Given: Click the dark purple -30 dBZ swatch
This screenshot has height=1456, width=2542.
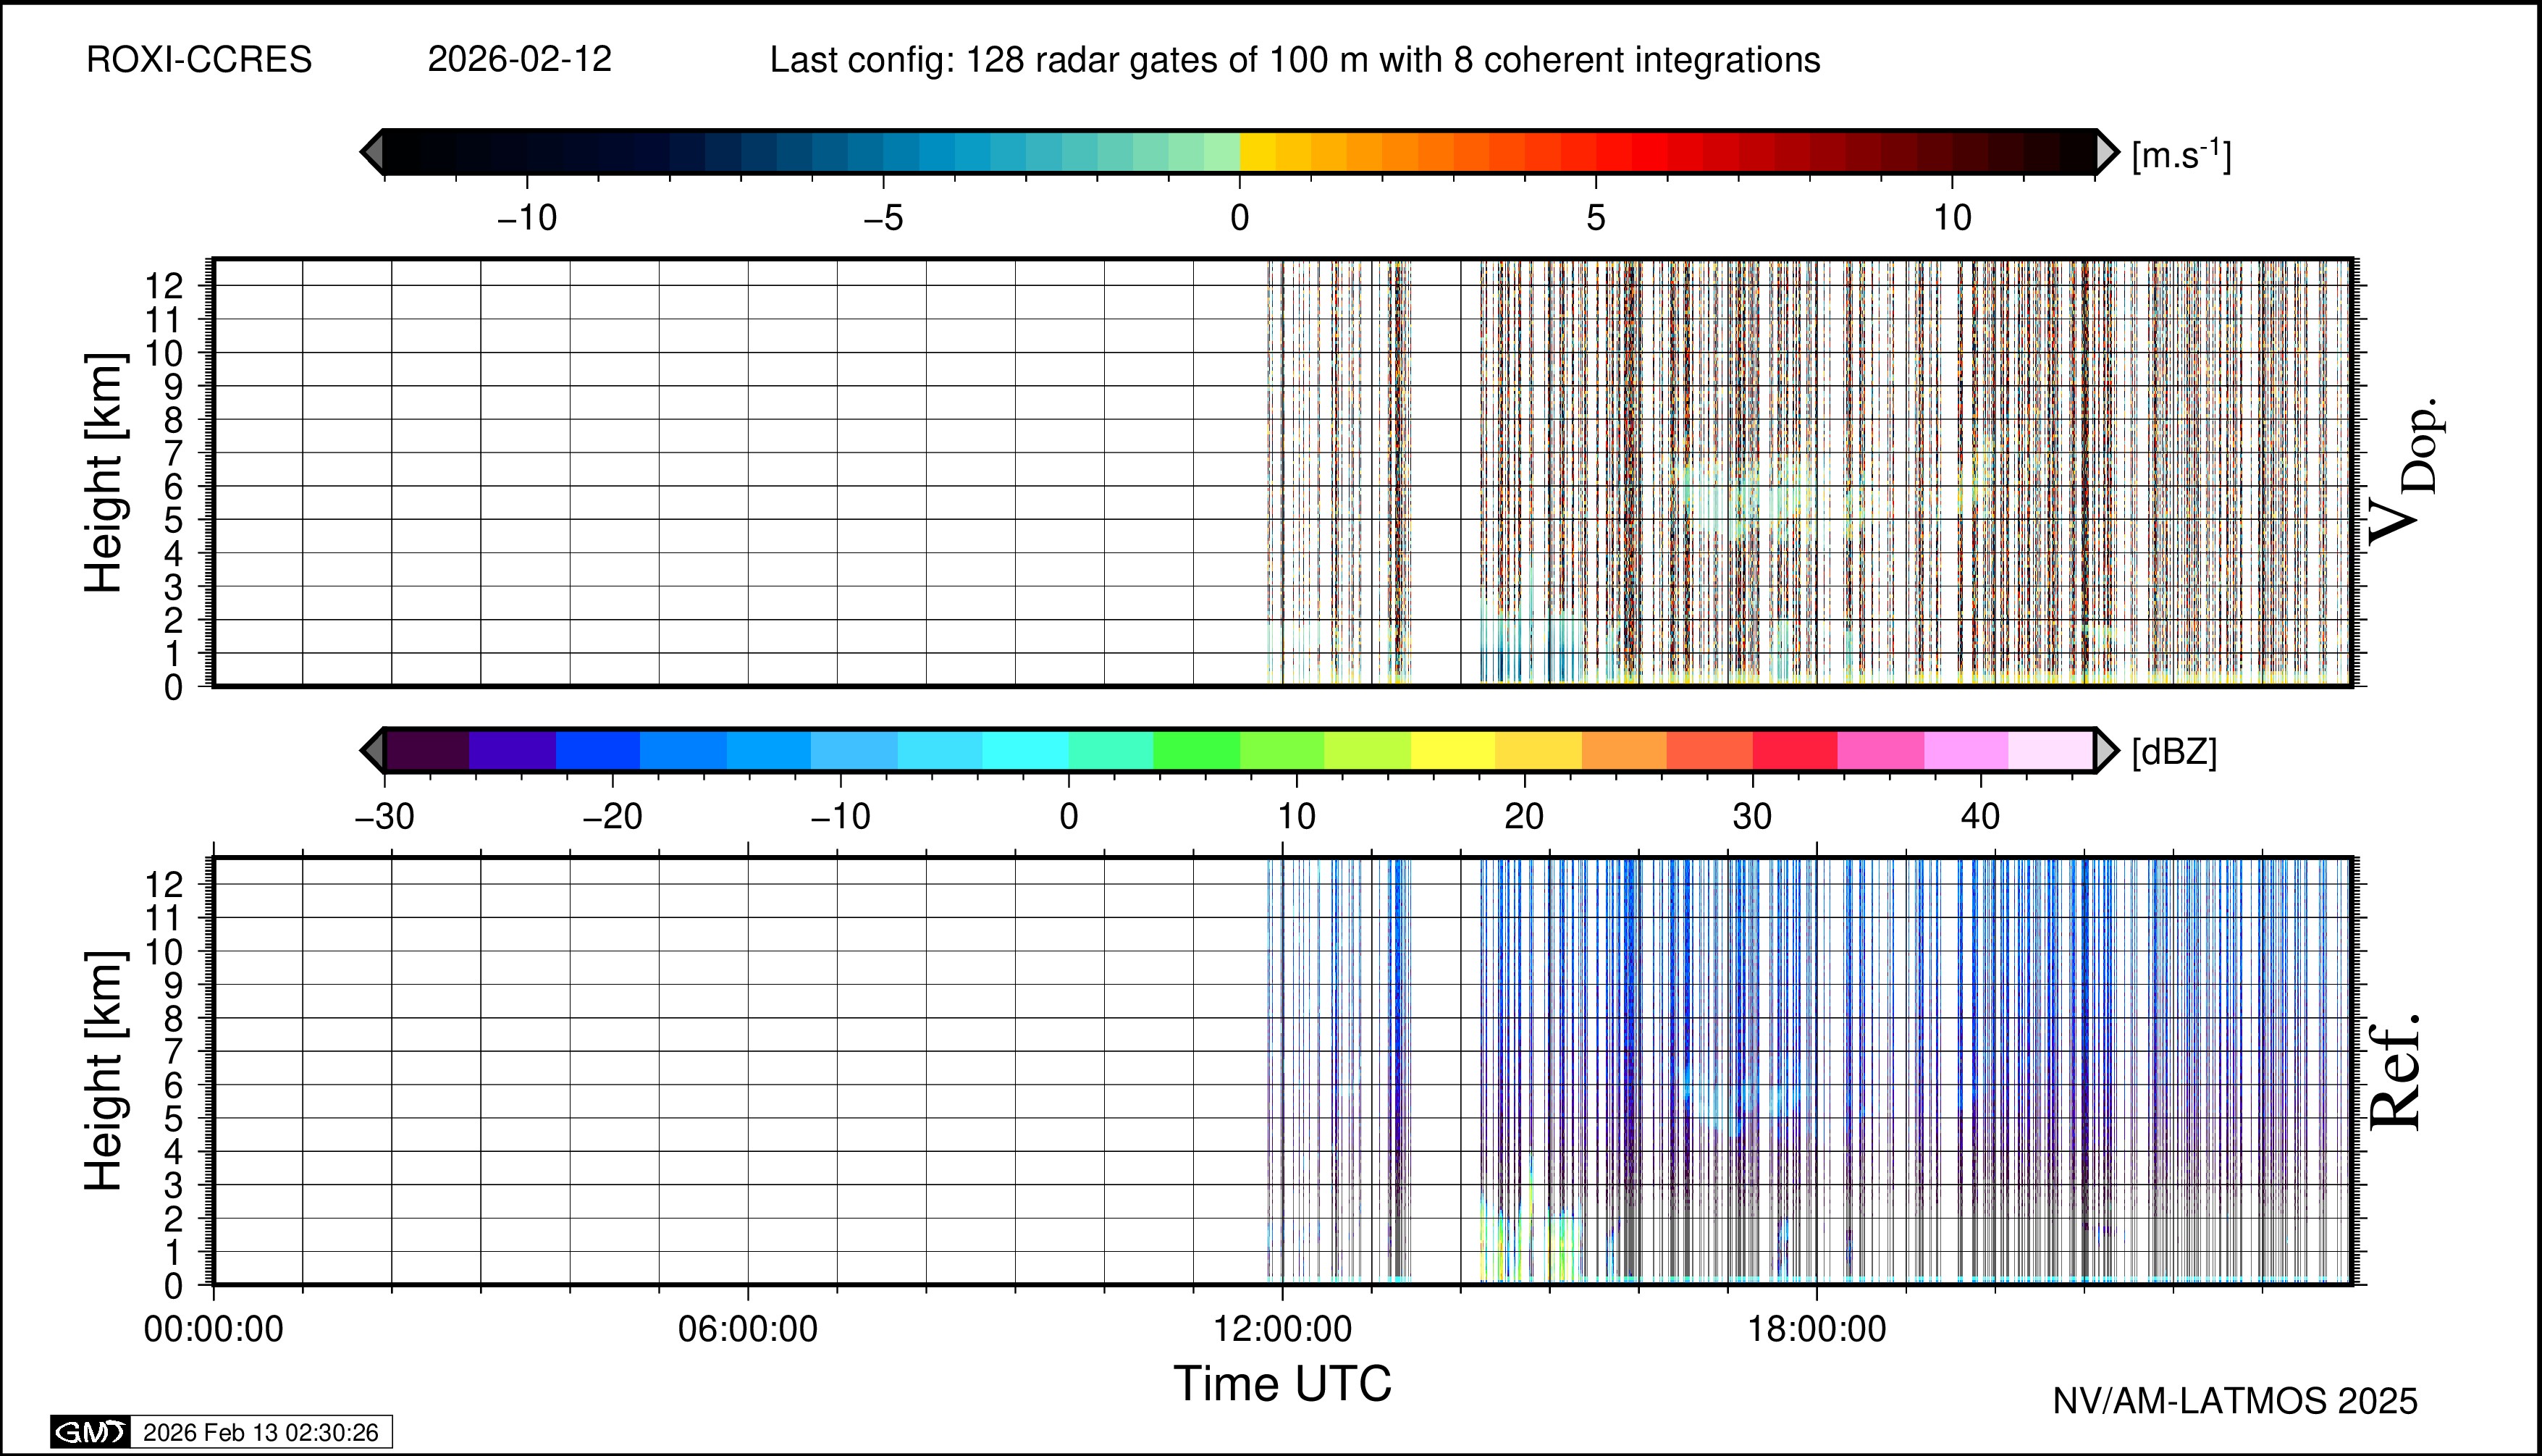Looking at the screenshot, I should pyautogui.click(x=427, y=750).
